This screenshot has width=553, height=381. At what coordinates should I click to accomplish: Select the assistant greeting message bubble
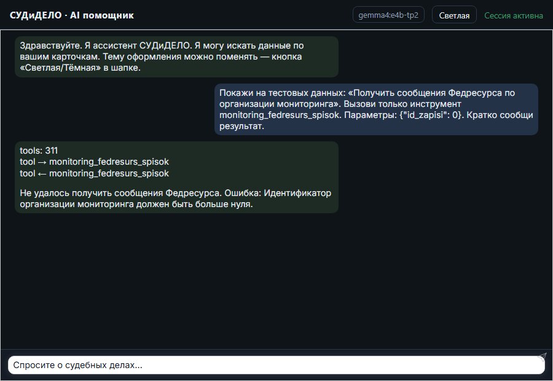point(176,57)
